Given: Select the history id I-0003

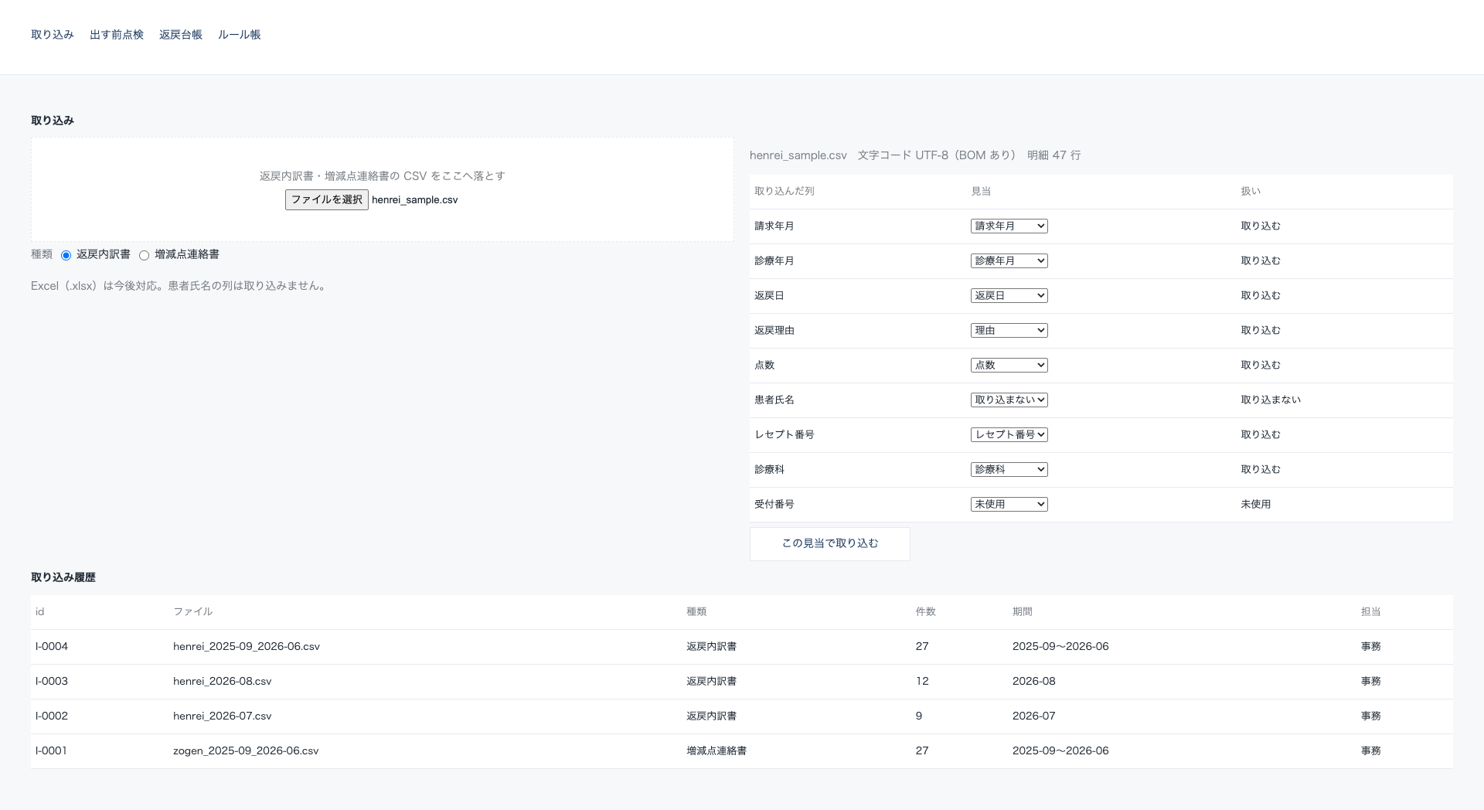Looking at the screenshot, I should point(52,682).
